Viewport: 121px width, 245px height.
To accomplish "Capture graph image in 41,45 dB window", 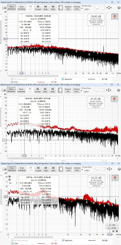I will click(4, 90).
